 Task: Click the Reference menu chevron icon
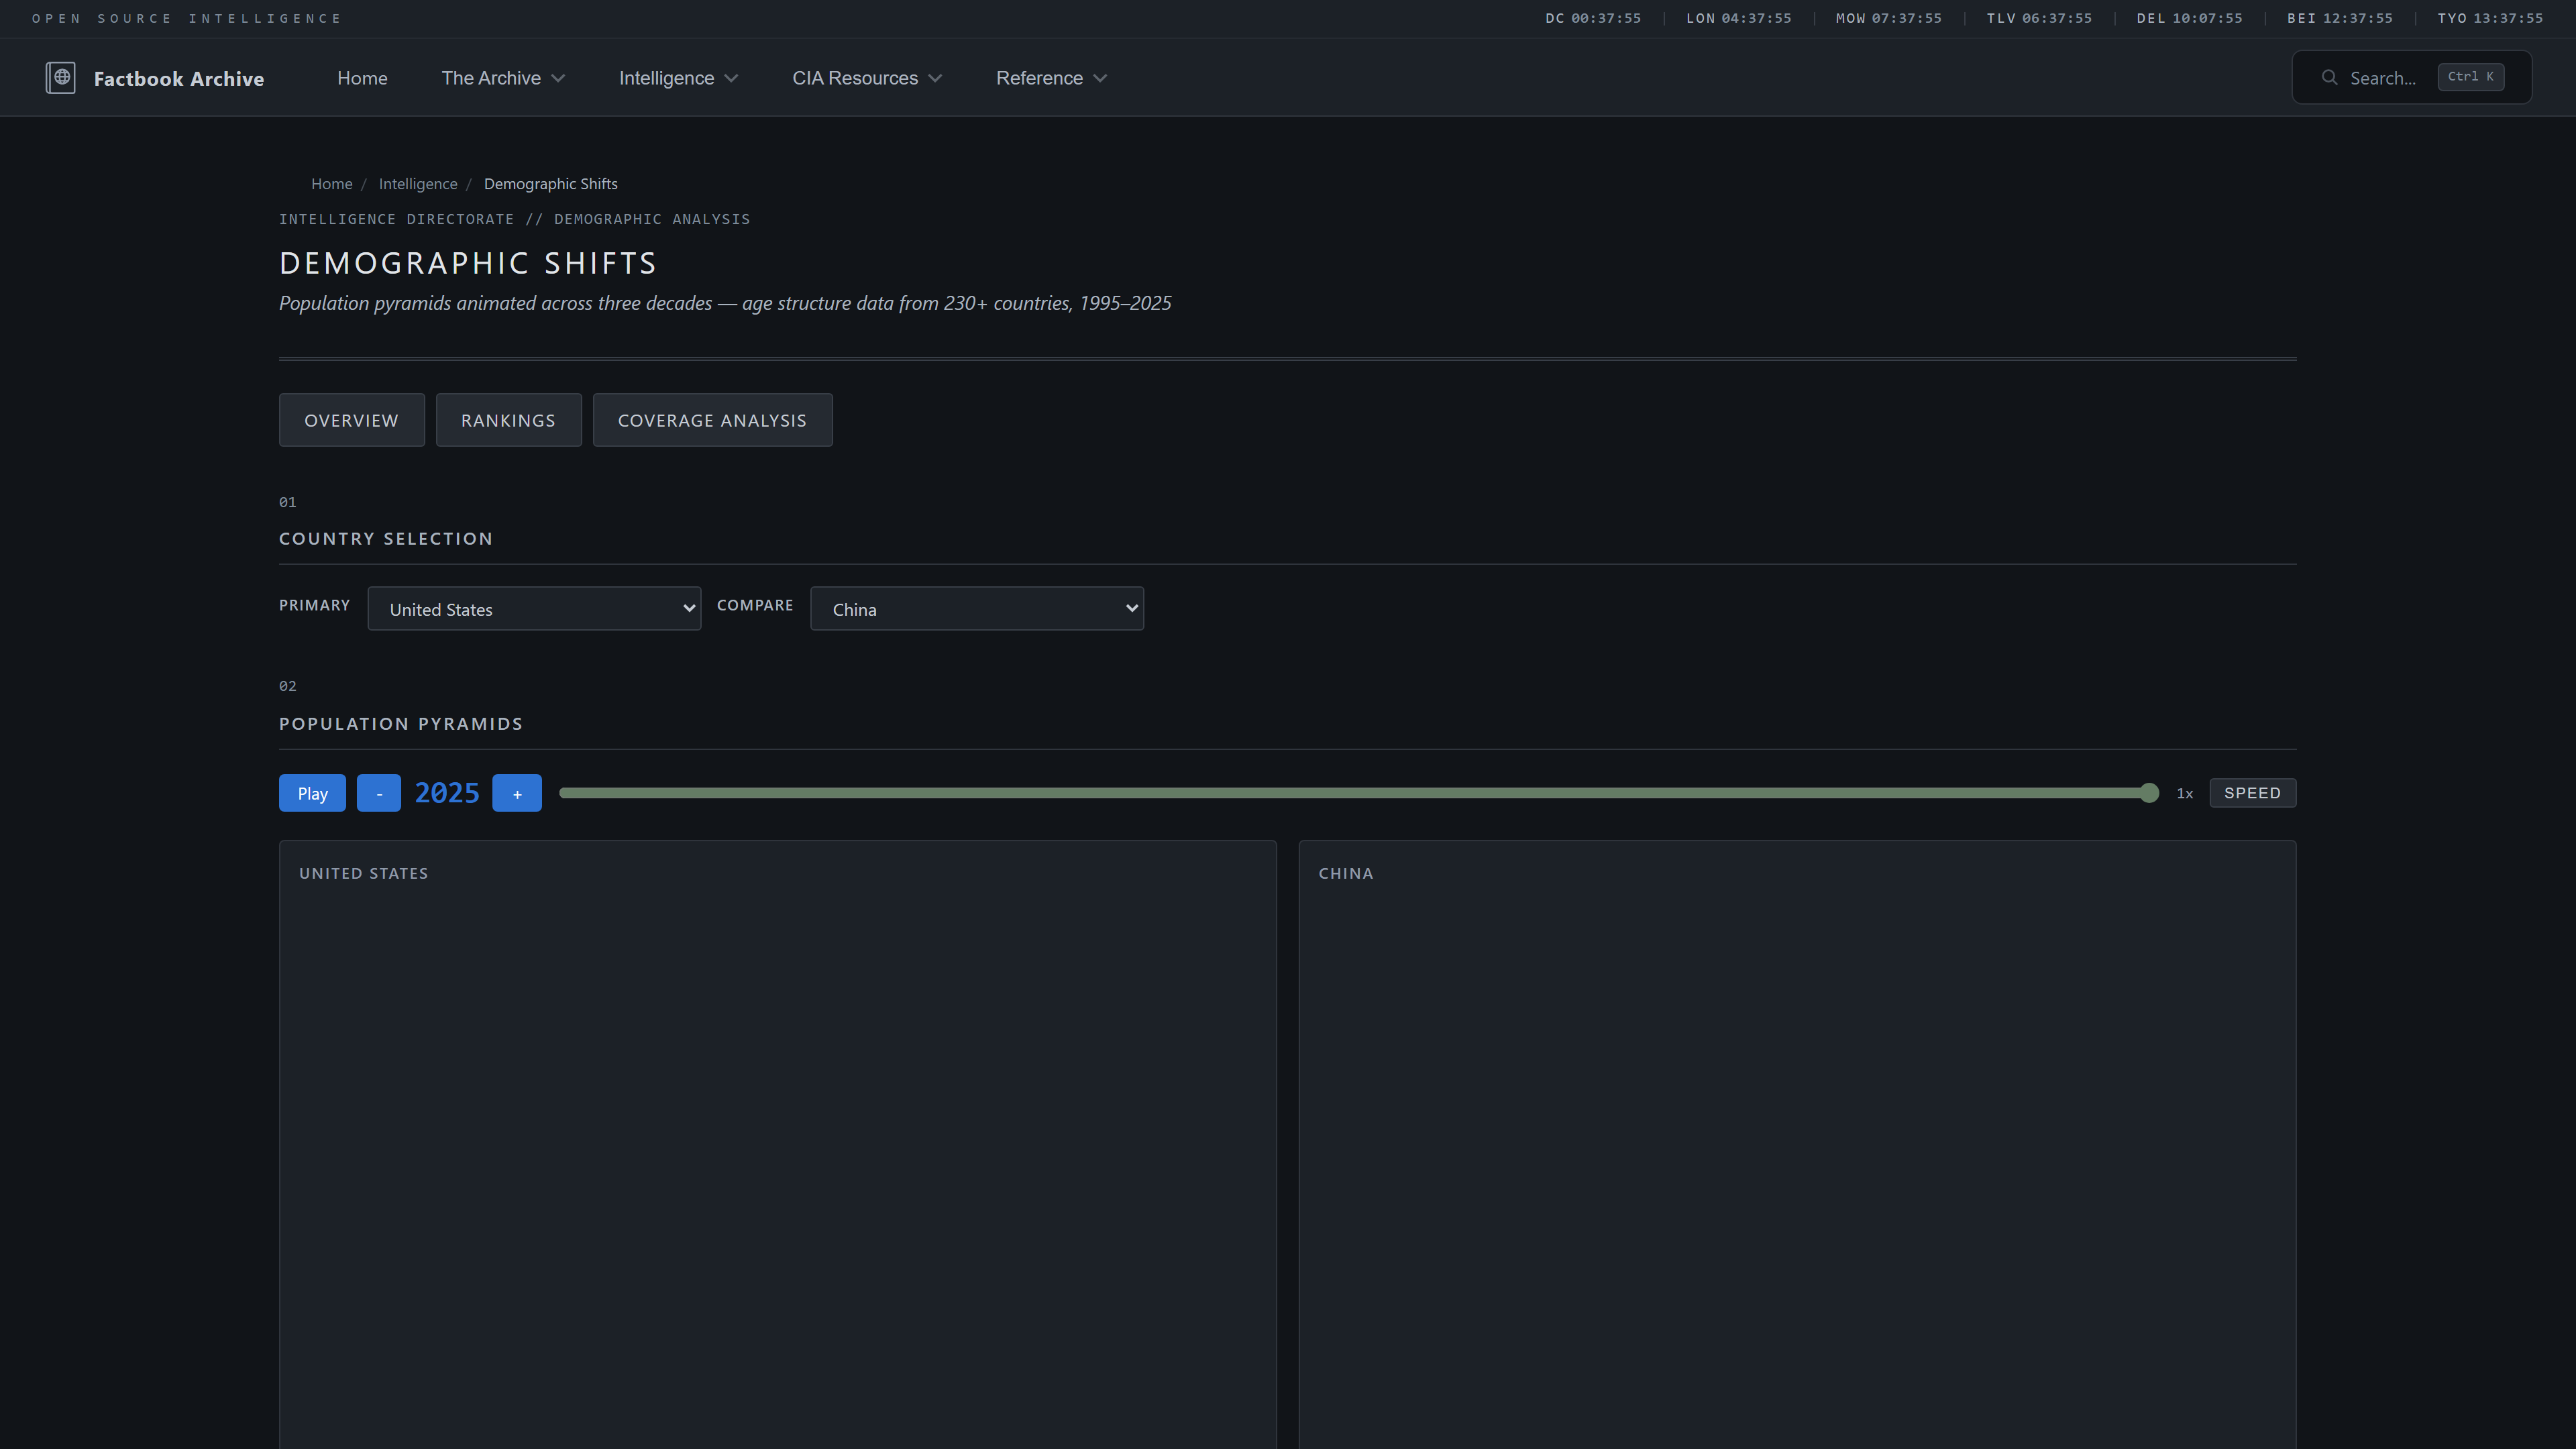point(1100,79)
